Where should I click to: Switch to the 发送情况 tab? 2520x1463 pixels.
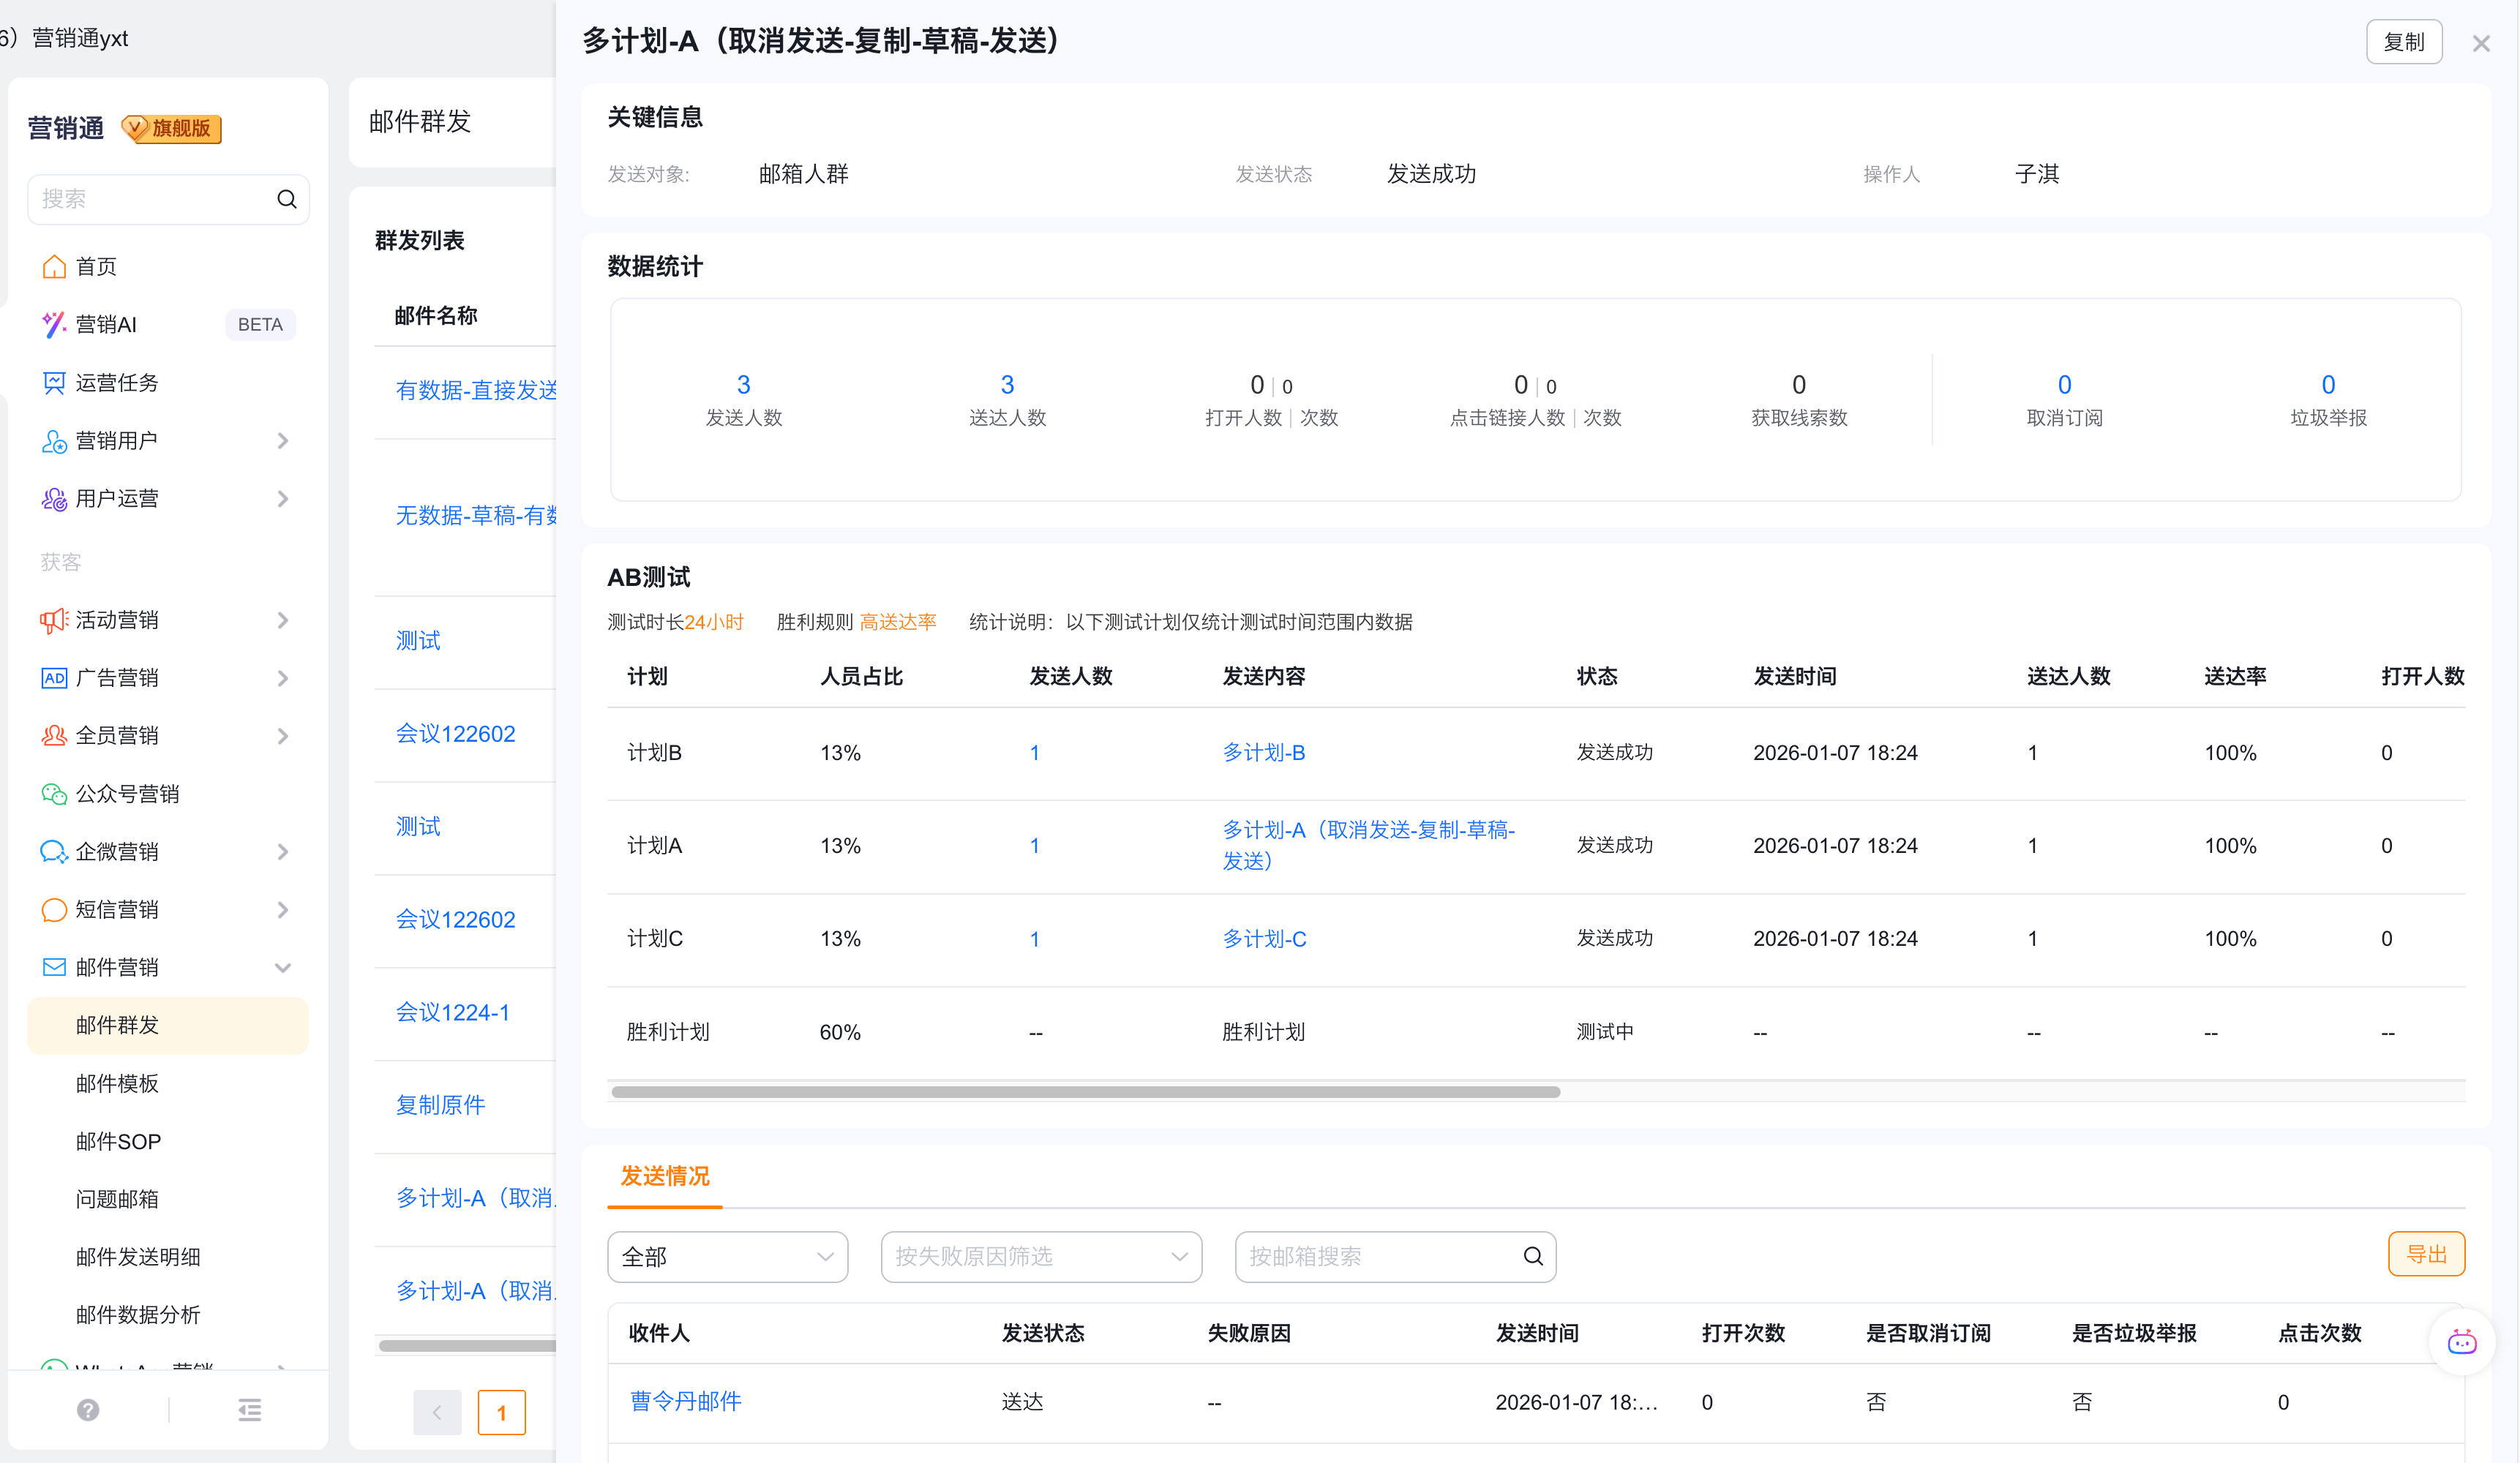click(x=665, y=1176)
